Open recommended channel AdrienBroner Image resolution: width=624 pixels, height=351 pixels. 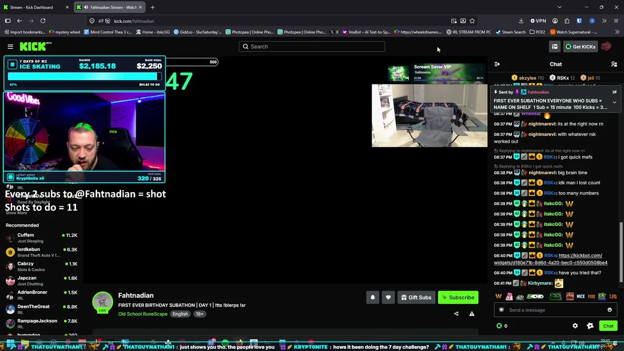click(41, 295)
